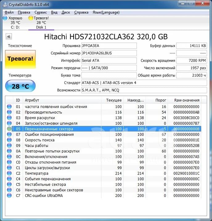Viewport: 212px width, 221px height.
Task: Click raw value 00000000520B of Часы работы
Action: point(186,145)
